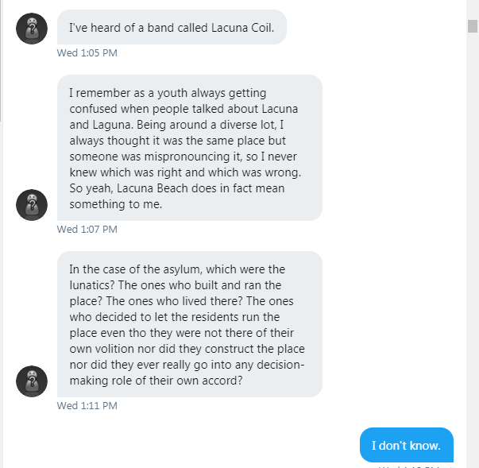Click the avatar beside the Lacuna Coil message
Image resolution: width=479 pixels, height=468 pixels.
coord(32,29)
